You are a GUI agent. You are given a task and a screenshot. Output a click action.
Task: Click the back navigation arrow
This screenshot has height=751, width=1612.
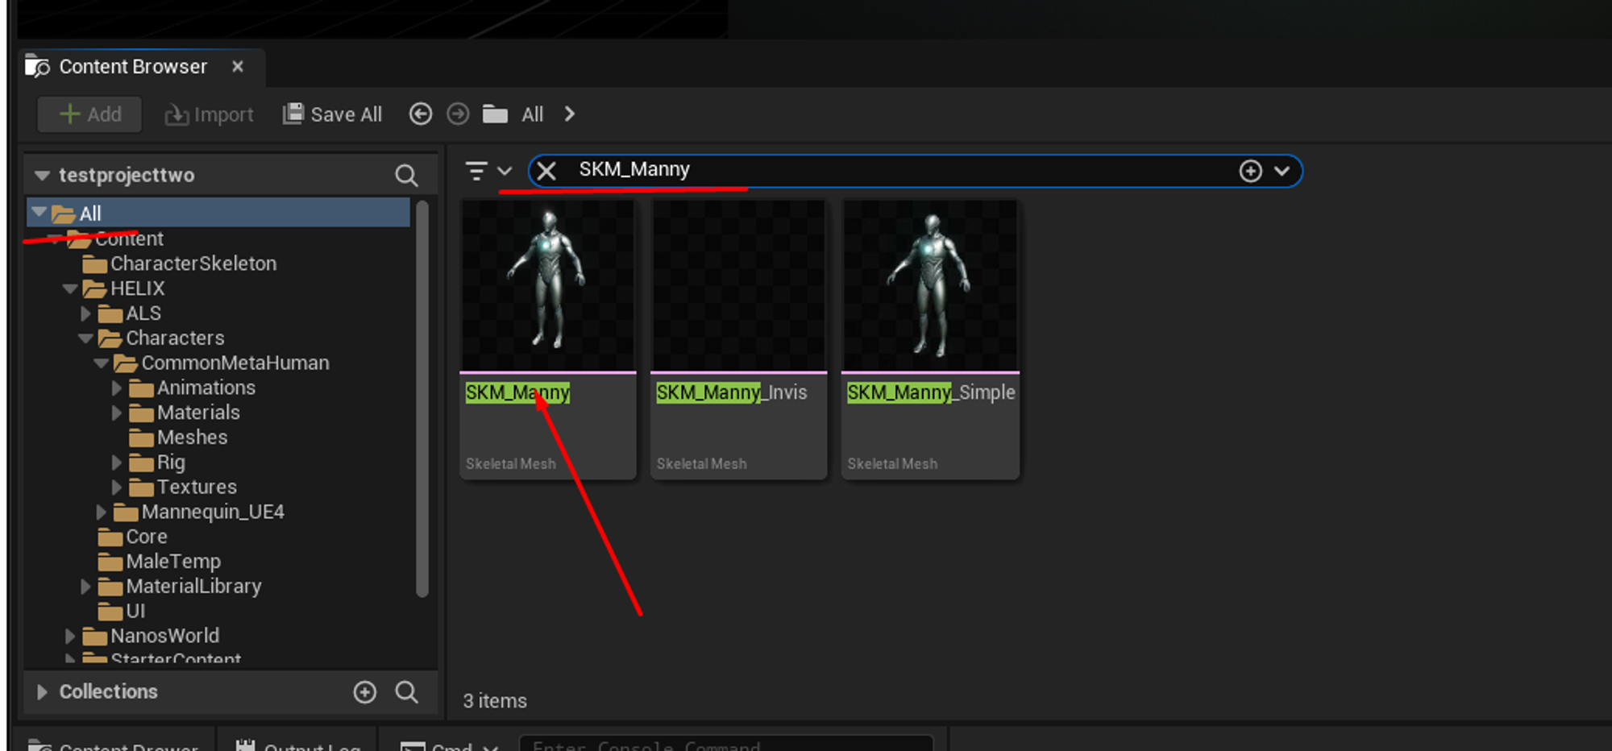tap(420, 114)
